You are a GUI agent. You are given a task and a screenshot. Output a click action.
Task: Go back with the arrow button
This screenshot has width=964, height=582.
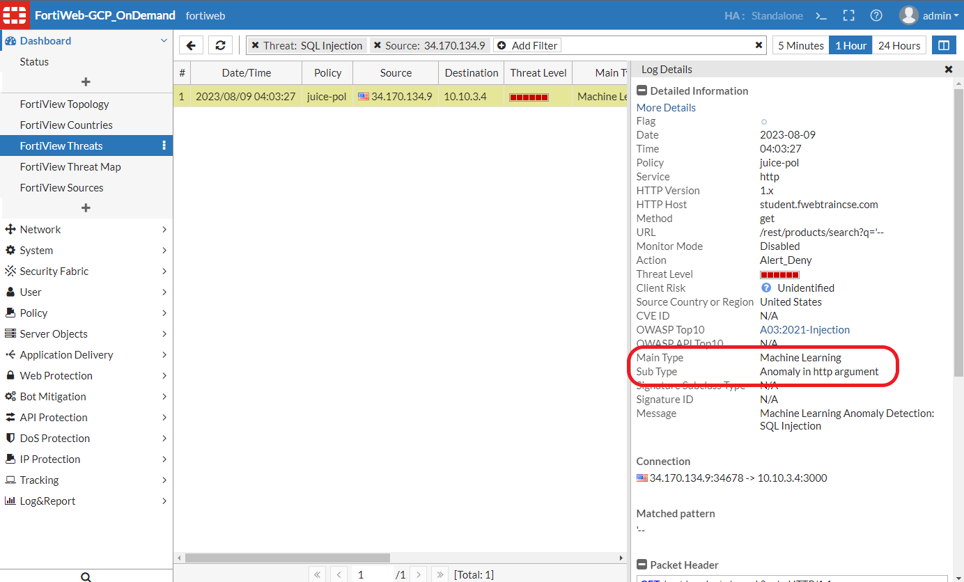click(x=191, y=45)
